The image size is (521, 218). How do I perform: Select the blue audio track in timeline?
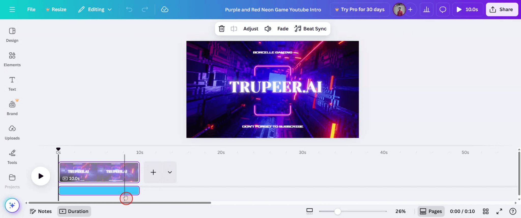(99, 191)
